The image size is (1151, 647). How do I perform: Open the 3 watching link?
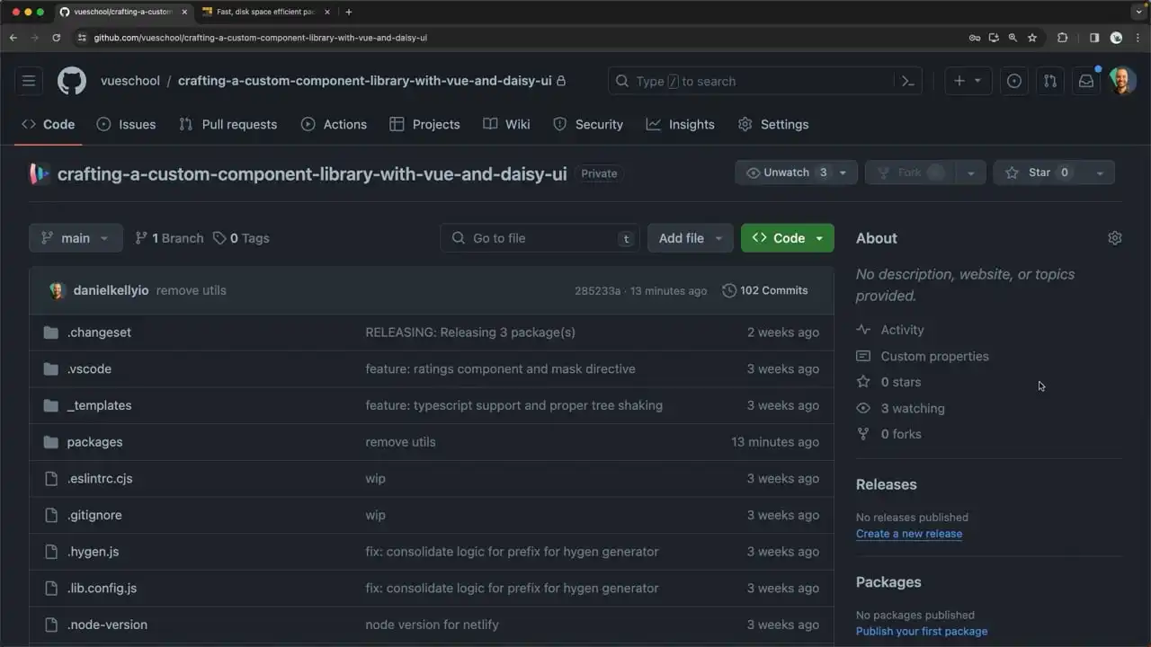[x=900, y=408]
